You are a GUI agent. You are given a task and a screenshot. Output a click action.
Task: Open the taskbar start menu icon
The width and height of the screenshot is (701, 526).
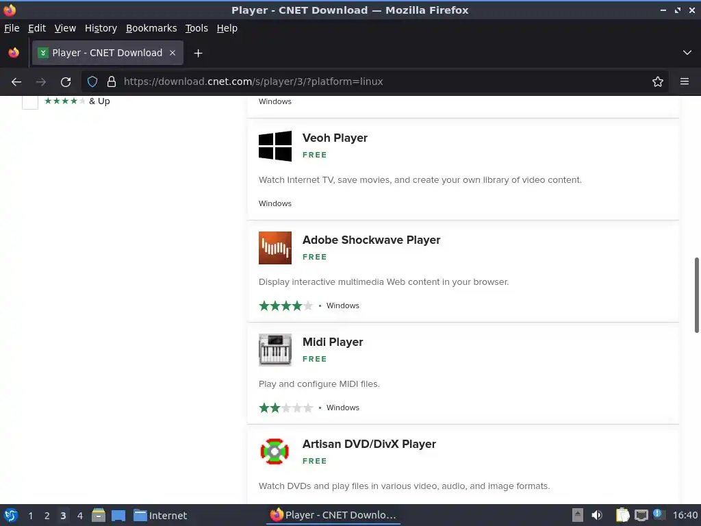tap(11, 515)
